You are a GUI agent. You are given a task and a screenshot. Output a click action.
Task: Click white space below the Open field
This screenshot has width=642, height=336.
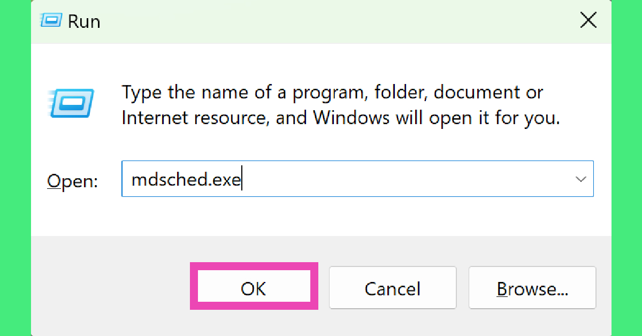[321, 217]
